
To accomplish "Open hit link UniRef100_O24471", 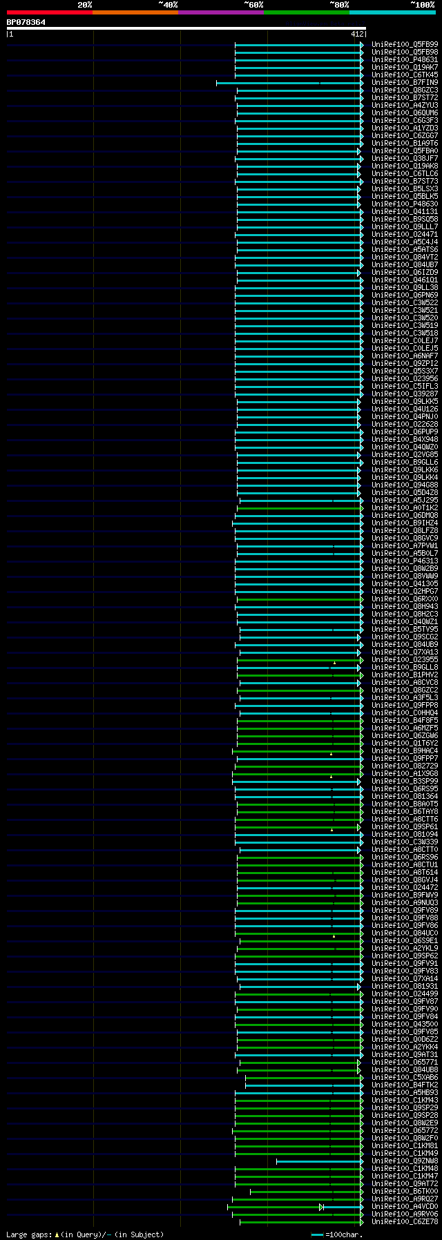I will pyautogui.click(x=405, y=234).
